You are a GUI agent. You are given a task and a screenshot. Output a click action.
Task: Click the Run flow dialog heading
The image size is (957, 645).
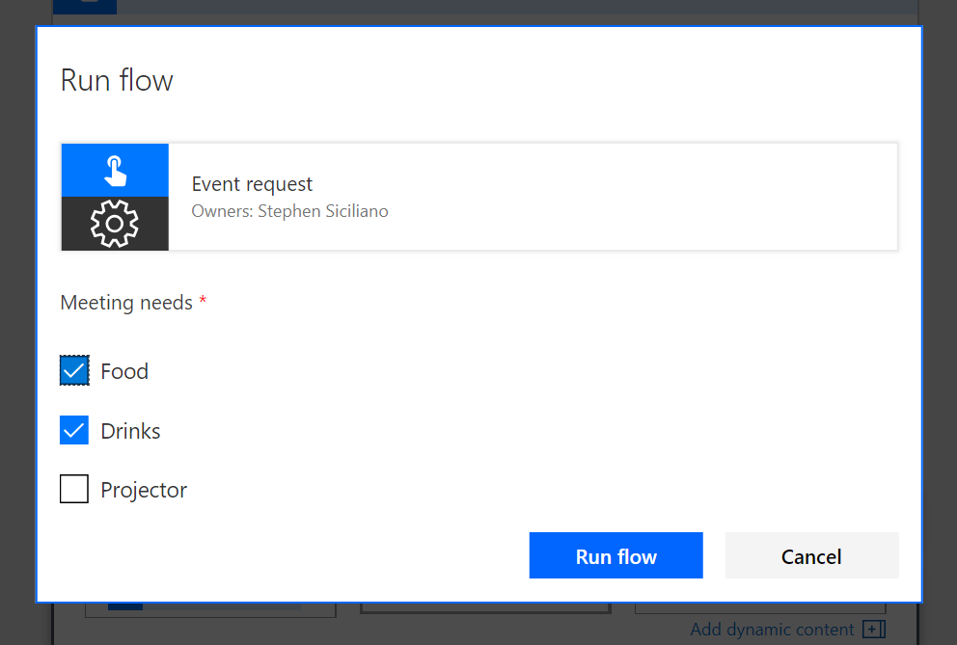(x=117, y=80)
